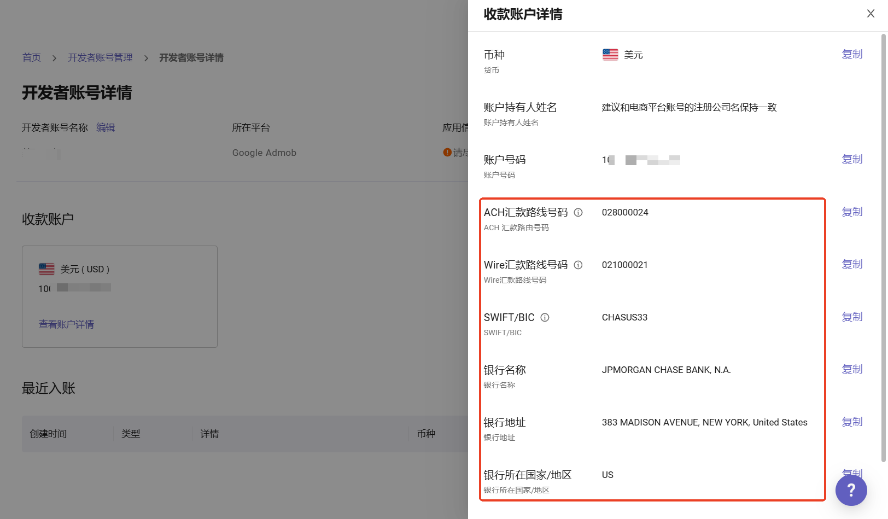Viewport: 888px width, 519px height.
Task: Copy the 币种 currency value
Action: point(852,54)
